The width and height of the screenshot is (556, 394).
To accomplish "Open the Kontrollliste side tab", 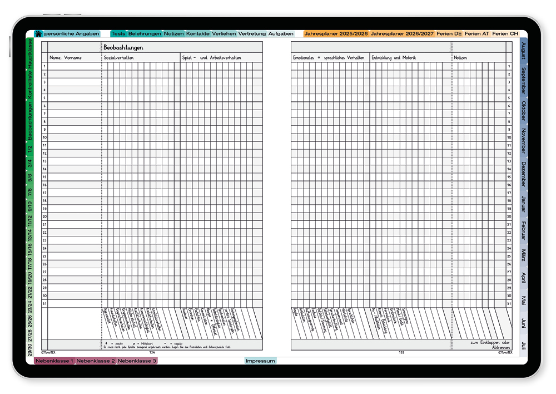I will (x=30, y=85).
